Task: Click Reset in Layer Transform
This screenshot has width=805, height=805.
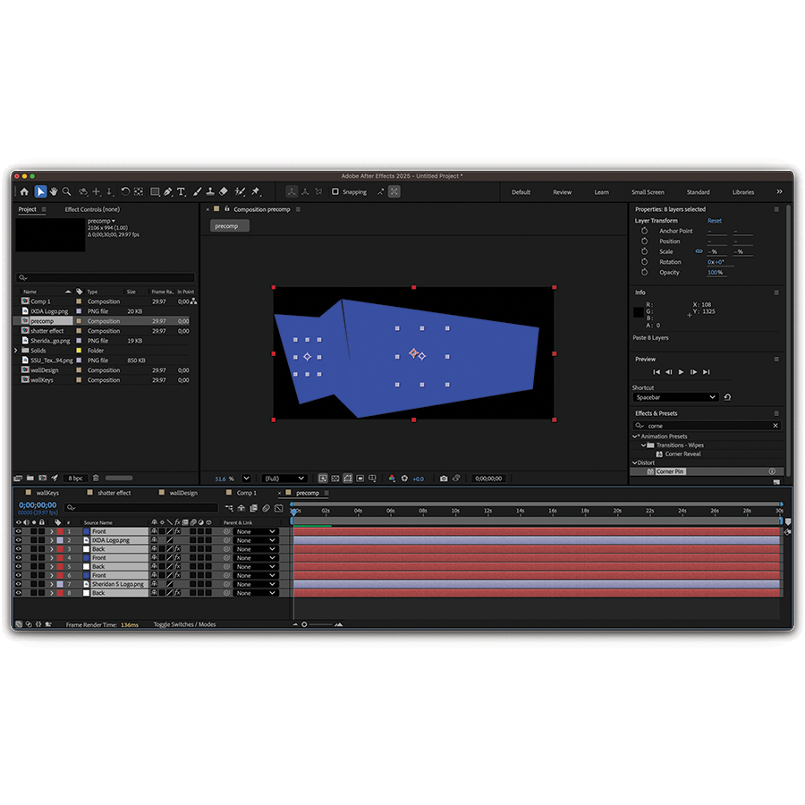Action: pos(714,221)
